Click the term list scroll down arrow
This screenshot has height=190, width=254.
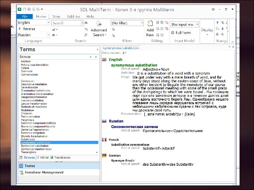click(x=97, y=152)
